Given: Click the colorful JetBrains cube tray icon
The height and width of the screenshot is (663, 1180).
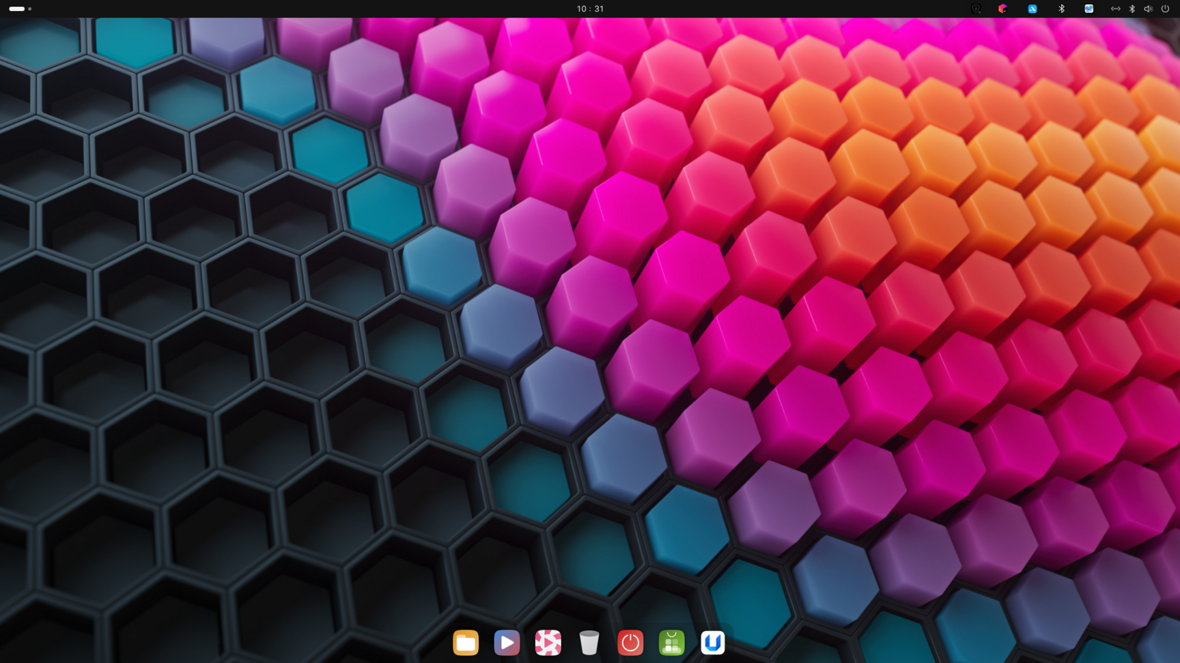Looking at the screenshot, I should [1002, 9].
